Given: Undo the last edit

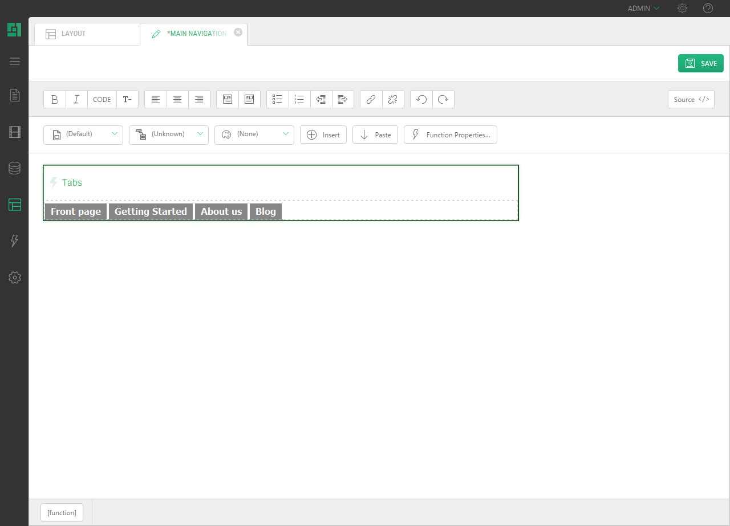Looking at the screenshot, I should point(421,99).
